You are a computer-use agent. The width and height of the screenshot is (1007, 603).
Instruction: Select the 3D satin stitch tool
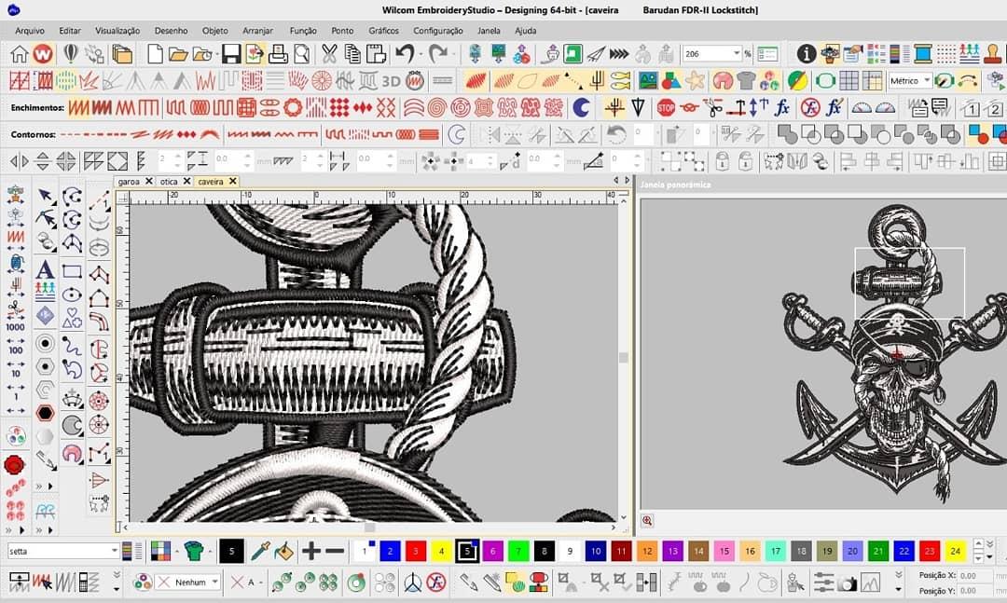pos(391,81)
